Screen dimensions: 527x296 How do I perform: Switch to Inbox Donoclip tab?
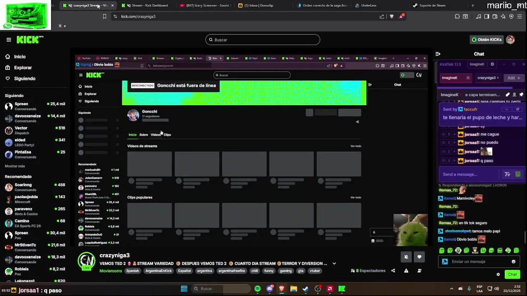coord(263,5)
